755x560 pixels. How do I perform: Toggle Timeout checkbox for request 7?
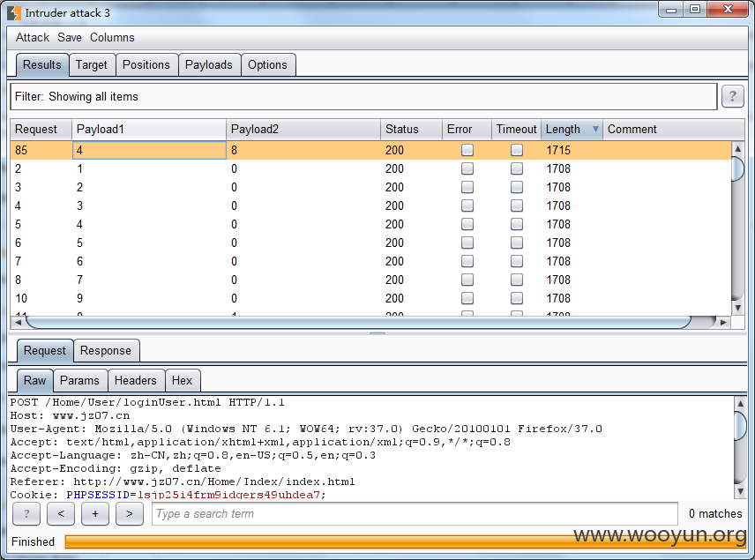[517, 261]
